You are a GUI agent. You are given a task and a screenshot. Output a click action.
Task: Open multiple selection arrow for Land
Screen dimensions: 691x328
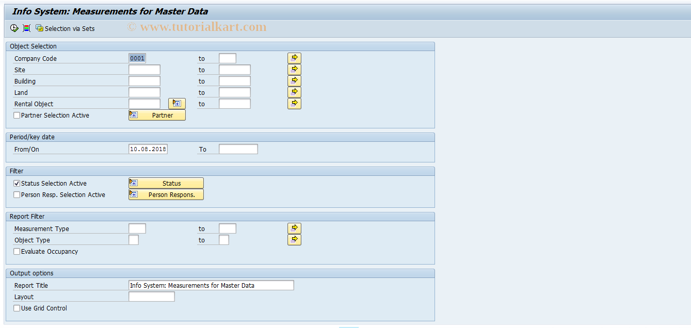294,92
